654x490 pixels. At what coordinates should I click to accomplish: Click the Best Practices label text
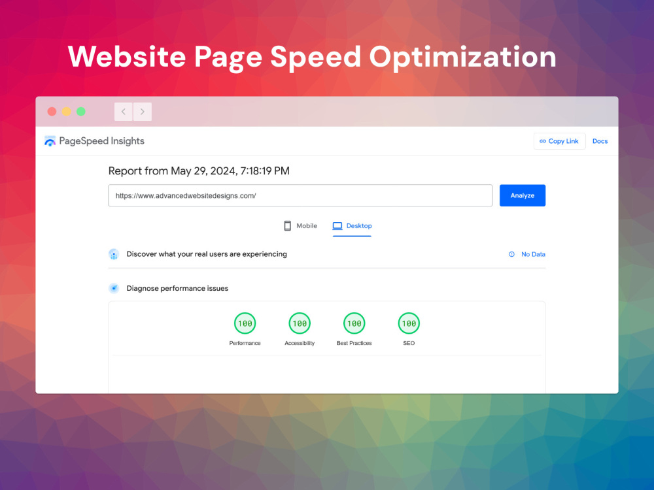[x=354, y=343]
